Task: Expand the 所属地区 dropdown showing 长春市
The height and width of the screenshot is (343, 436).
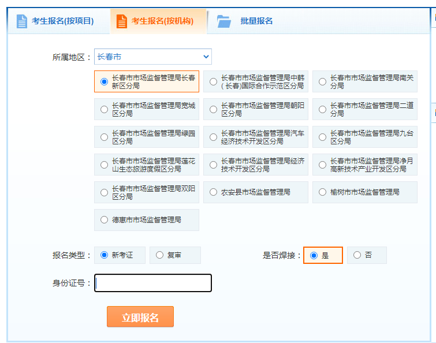Action: click(x=153, y=57)
